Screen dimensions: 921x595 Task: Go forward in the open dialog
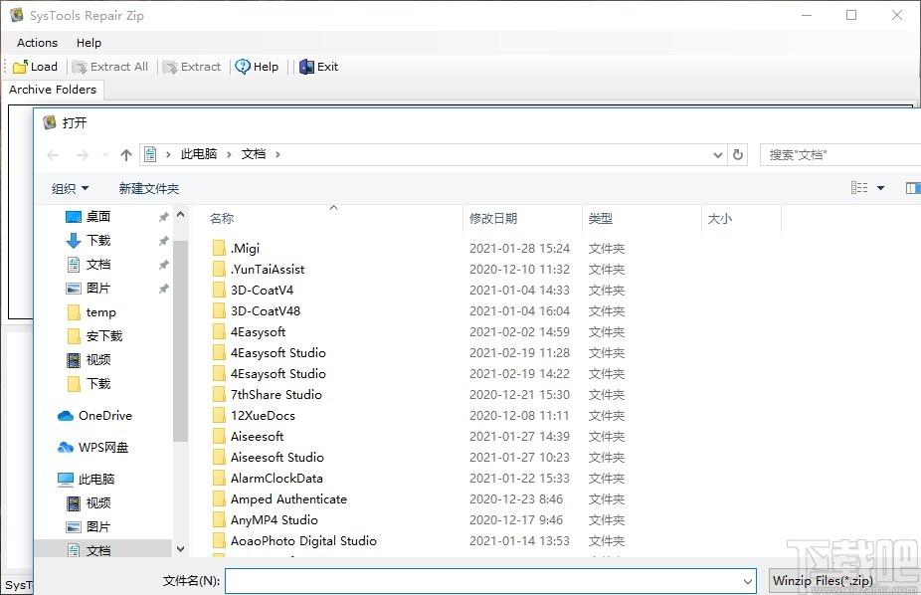[x=83, y=155]
